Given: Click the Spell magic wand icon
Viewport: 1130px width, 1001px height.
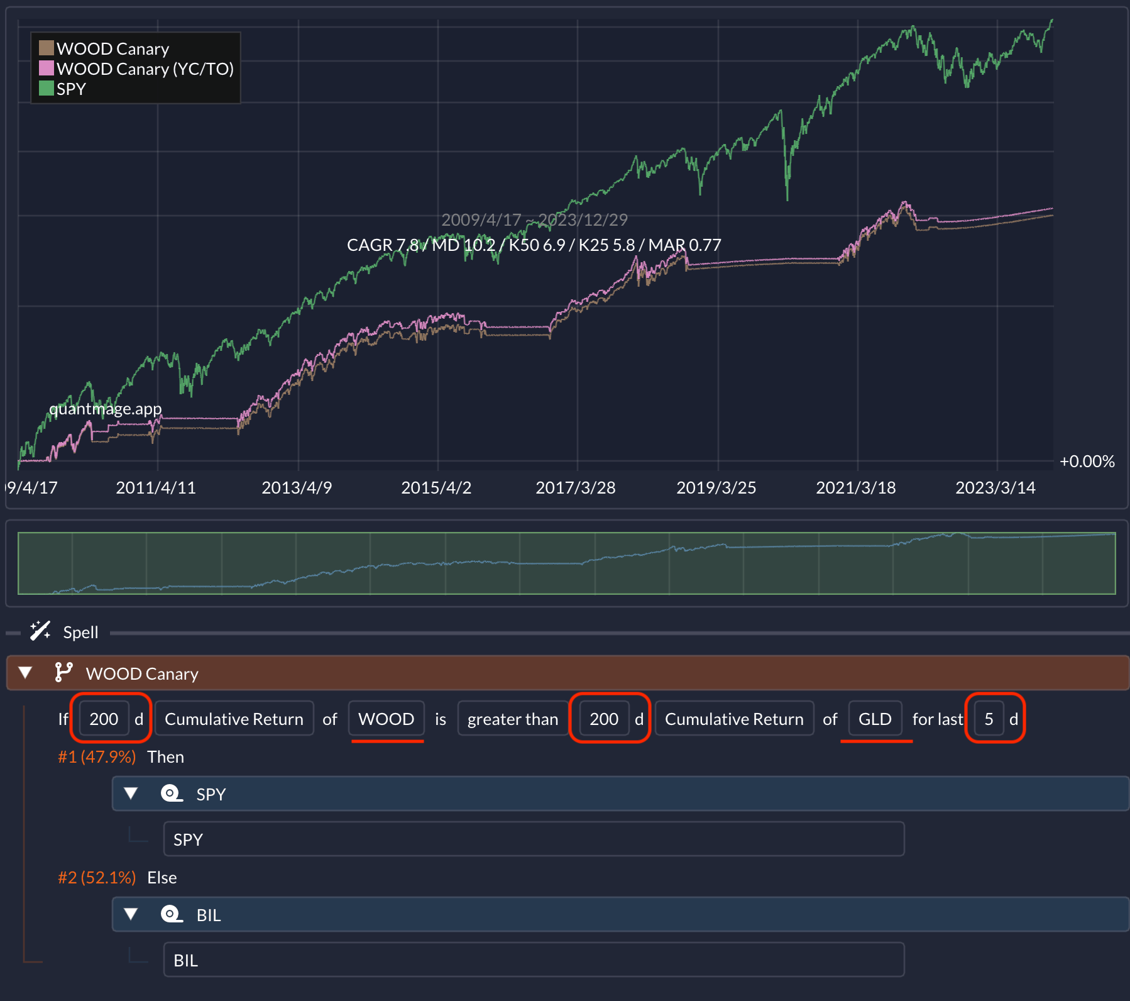Looking at the screenshot, I should click(40, 631).
